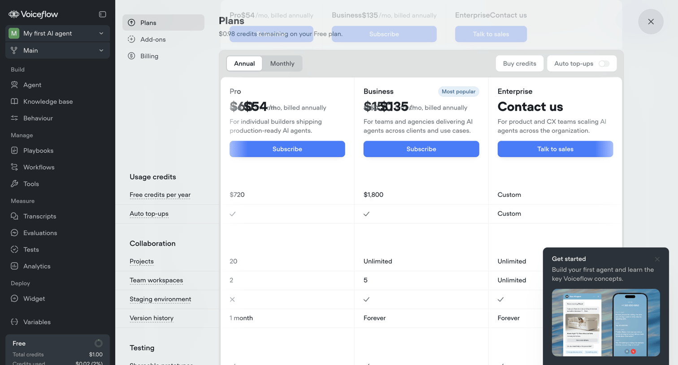Open the Add-ons settings section
This screenshot has height=365, width=678.
click(163, 39)
